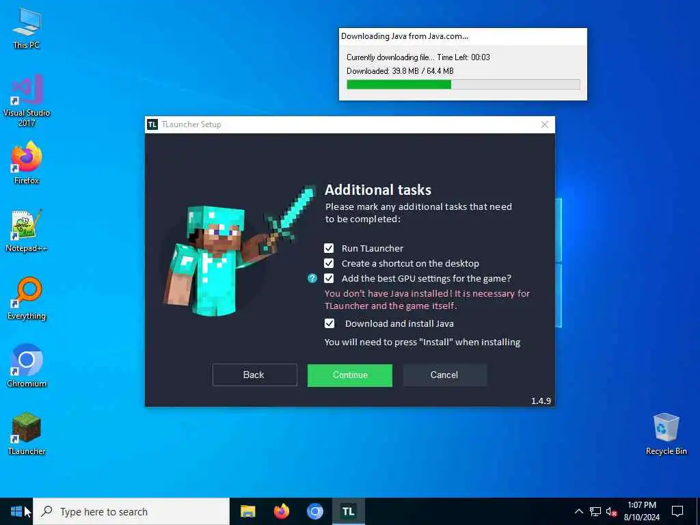Viewport: 700px width, 525px height.
Task: Click the 'Downloaded: 39.8 MB / 64.4 MB' text
Action: pos(400,71)
